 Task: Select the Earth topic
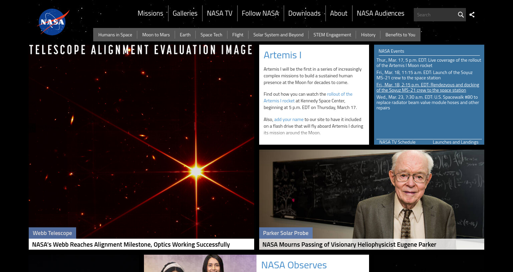pyautogui.click(x=185, y=35)
